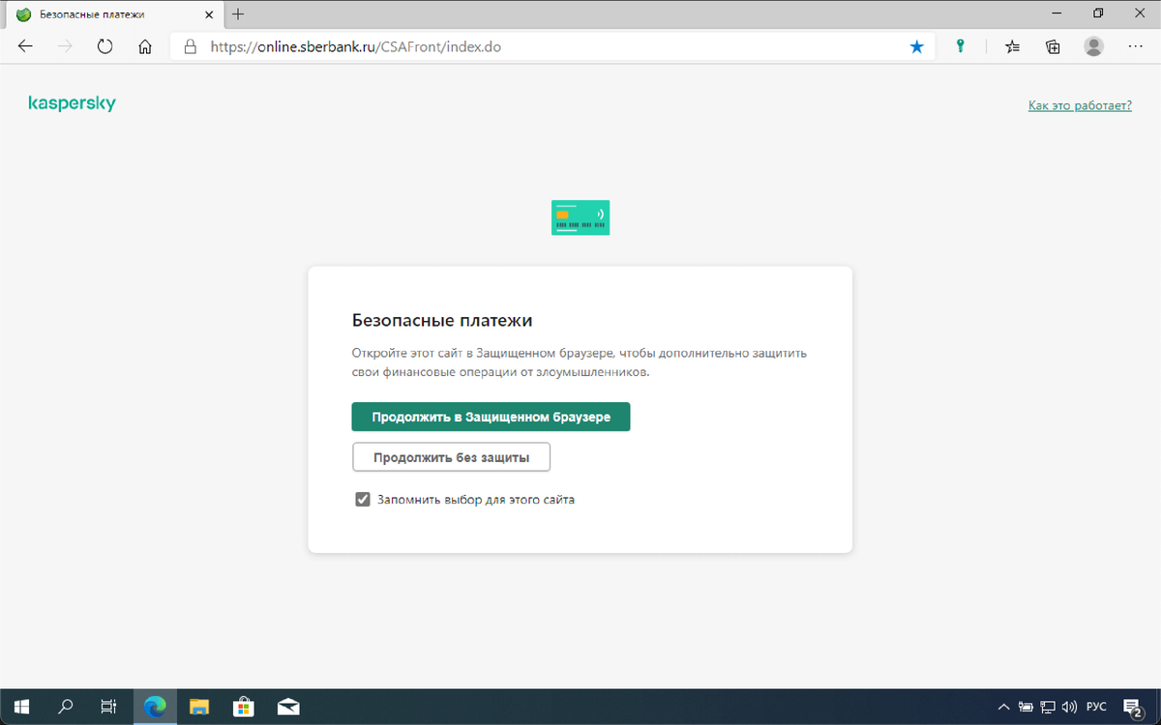This screenshot has height=725, width=1161.
Task: Open the browser home page
Action: click(145, 46)
